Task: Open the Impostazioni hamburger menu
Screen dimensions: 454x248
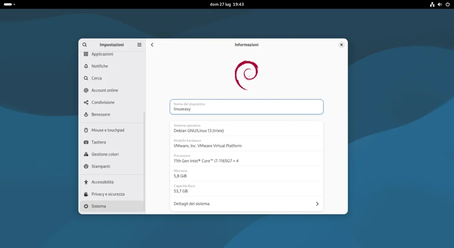Action: coord(139,45)
